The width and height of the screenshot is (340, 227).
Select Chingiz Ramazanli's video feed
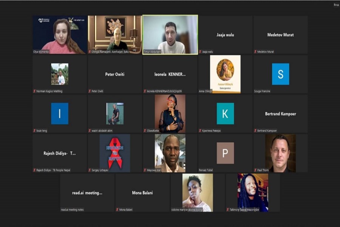click(115, 34)
